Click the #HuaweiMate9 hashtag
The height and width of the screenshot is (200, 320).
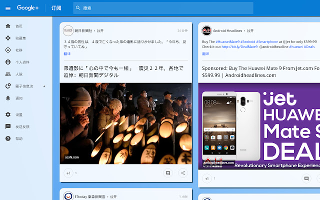[x=227, y=42]
